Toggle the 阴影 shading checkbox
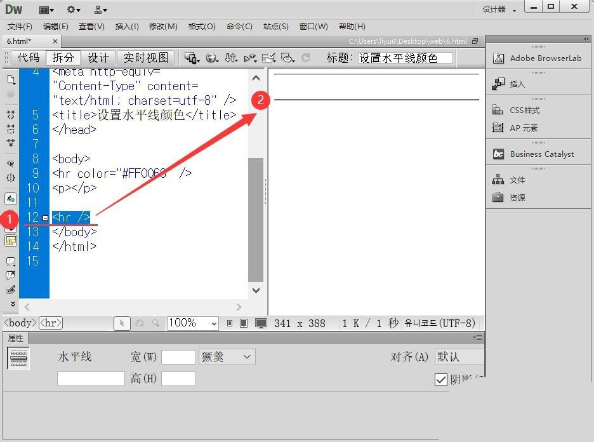The height and width of the screenshot is (442, 594). [441, 380]
